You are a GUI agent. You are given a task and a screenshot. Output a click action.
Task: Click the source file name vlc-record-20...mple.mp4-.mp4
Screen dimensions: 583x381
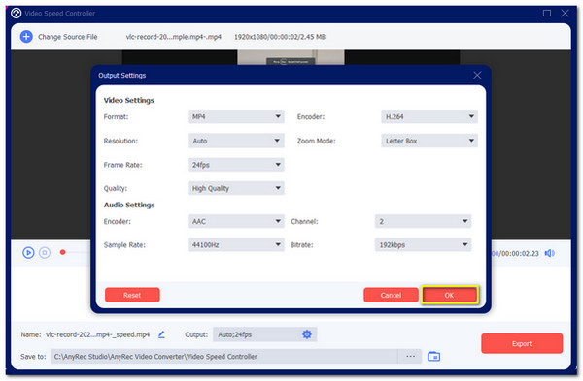174,37
